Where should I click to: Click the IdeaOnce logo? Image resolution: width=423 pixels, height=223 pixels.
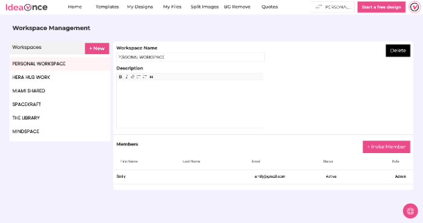point(27,7)
